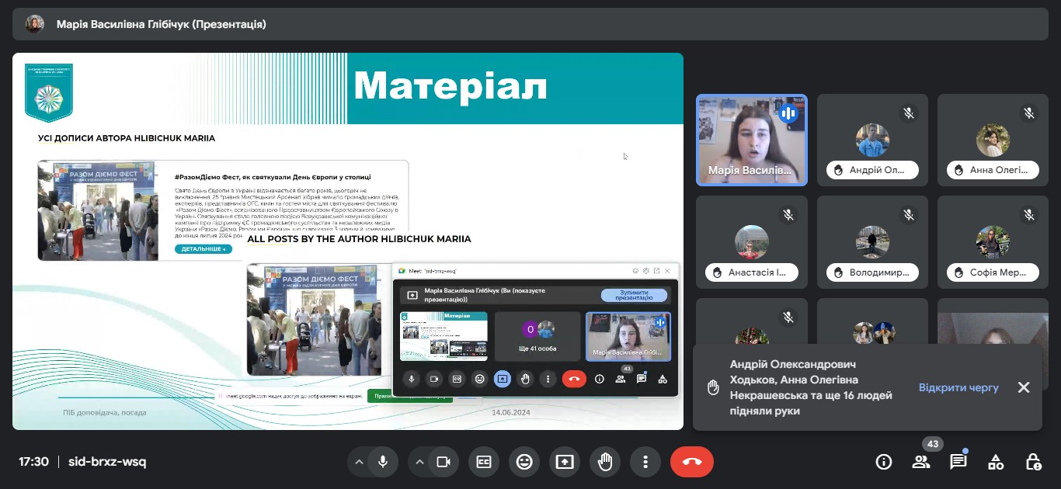1061x489 pixels.
Task: Toggle closed captions on or off
Action: [484, 462]
